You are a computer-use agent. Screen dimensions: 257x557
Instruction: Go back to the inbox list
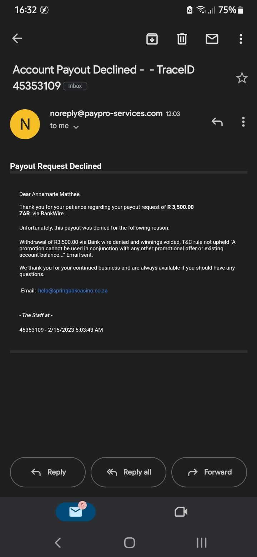pyautogui.click(x=17, y=39)
